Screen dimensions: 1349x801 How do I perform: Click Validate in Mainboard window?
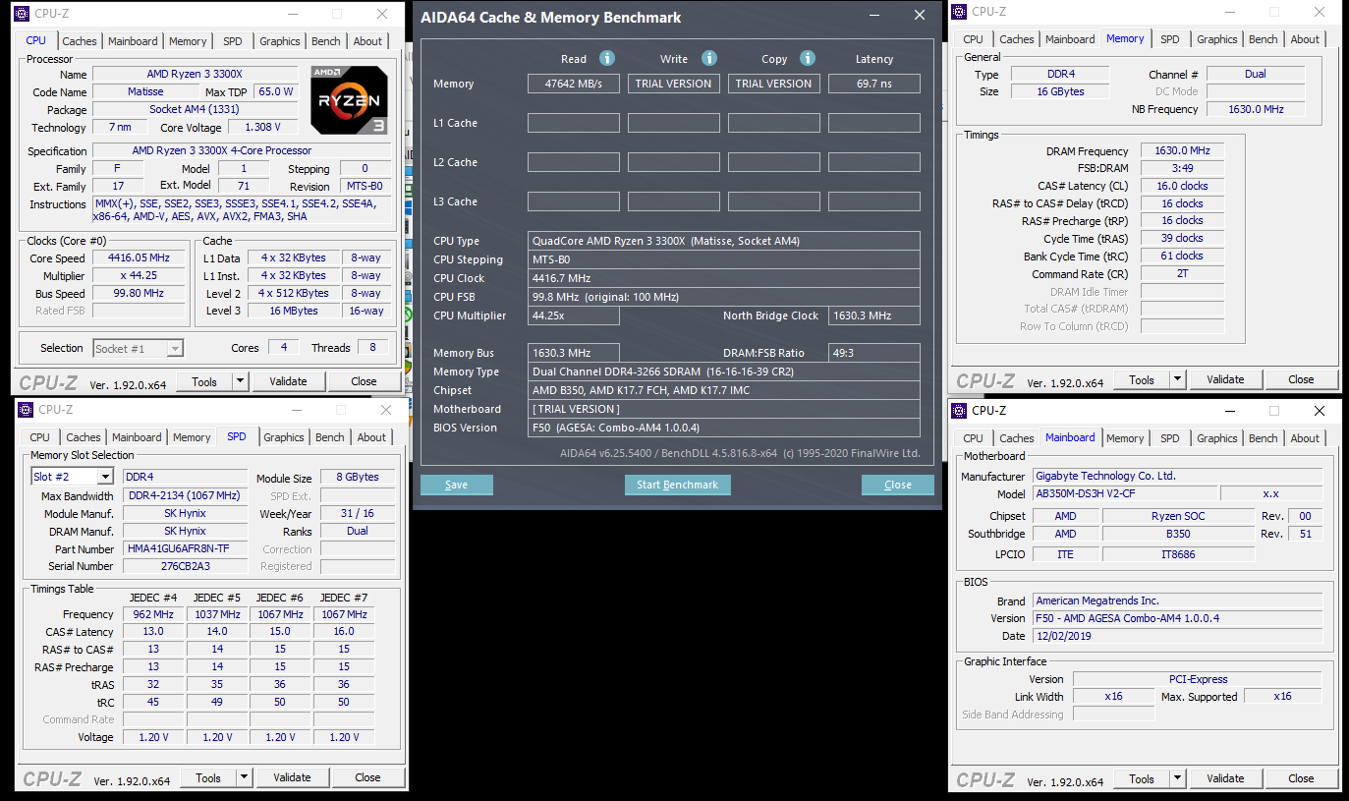[1225, 778]
